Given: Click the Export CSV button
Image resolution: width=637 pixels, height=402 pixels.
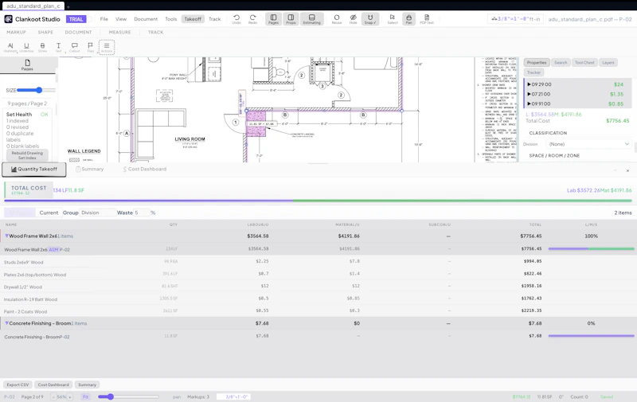Looking at the screenshot, I should pos(18,384).
